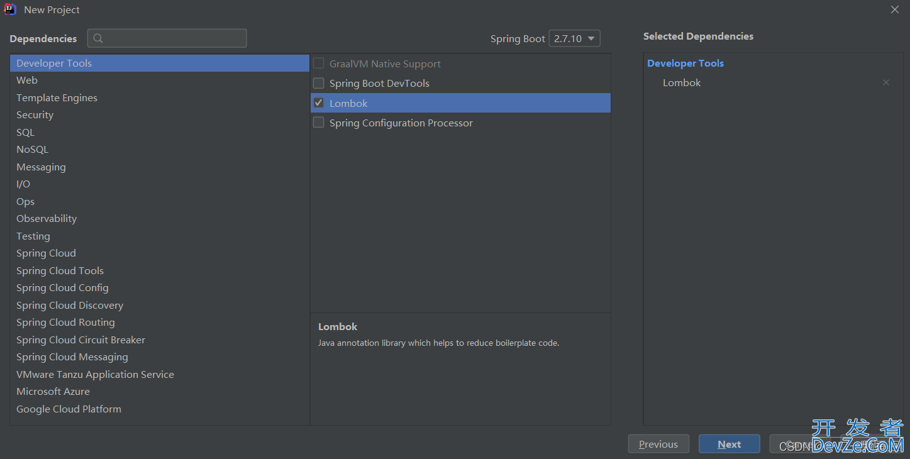This screenshot has width=910, height=459.
Task: Click the search magnifier icon
Action: tap(98, 38)
